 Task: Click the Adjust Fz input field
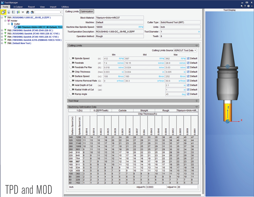coord(156,187)
